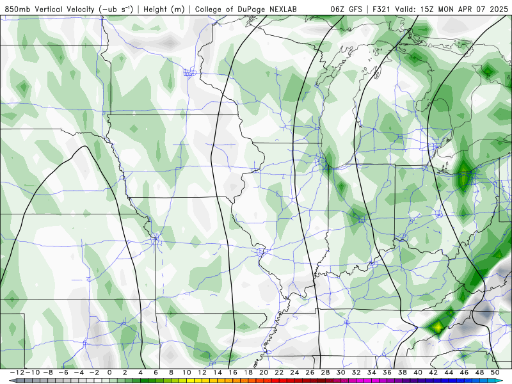This screenshot has height=384, width=512.
Task: Click the '20' colorbar scale label
Action: (264, 372)
